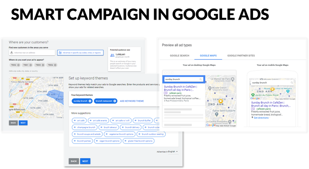The height and width of the screenshot is (169, 309).
Task: Click sunday brunch search box in mobile preview
Action: (x=272, y=83)
